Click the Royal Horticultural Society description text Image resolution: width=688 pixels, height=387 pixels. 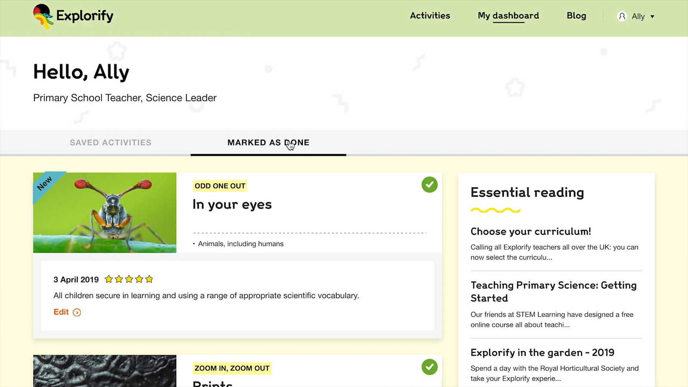point(554,373)
